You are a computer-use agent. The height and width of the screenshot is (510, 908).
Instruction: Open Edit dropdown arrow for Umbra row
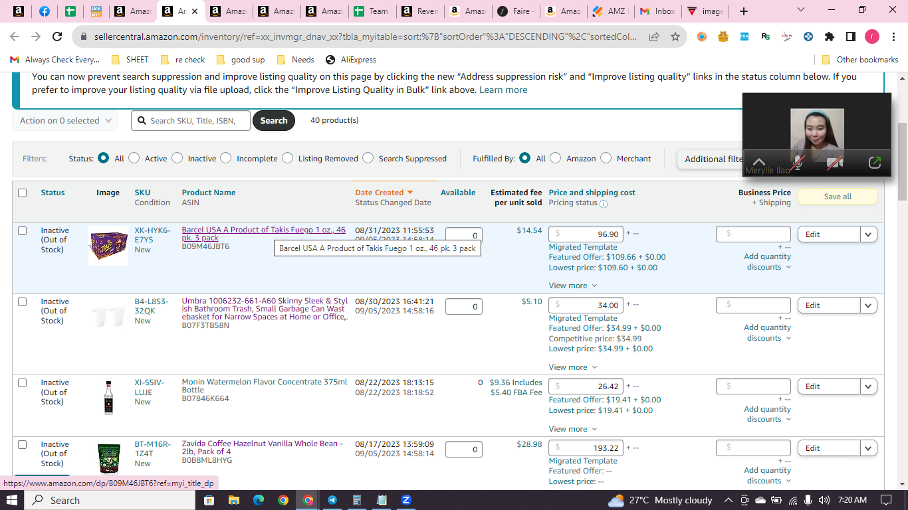pyautogui.click(x=869, y=305)
